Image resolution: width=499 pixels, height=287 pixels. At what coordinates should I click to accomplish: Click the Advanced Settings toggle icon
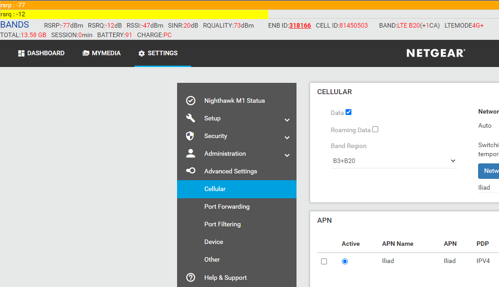(191, 171)
